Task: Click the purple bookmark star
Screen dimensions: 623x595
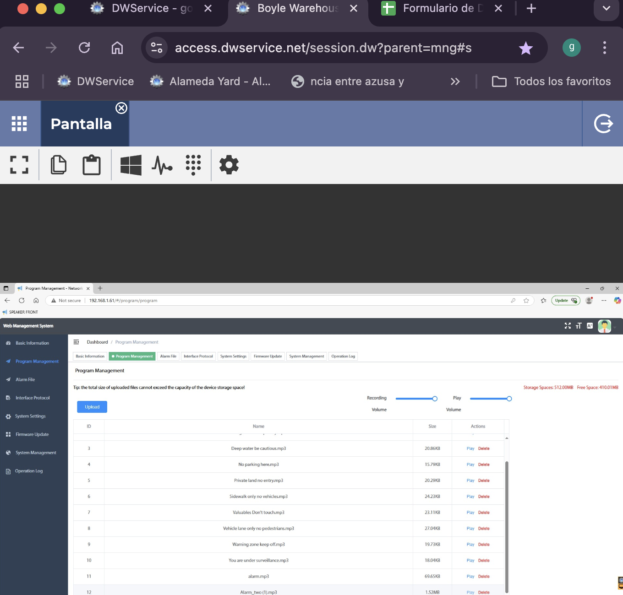Action: (x=525, y=48)
